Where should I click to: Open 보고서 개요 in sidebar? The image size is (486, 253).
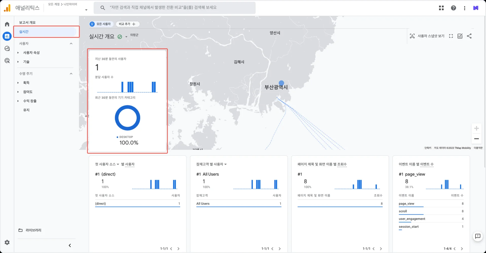click(x=27, y=23)
